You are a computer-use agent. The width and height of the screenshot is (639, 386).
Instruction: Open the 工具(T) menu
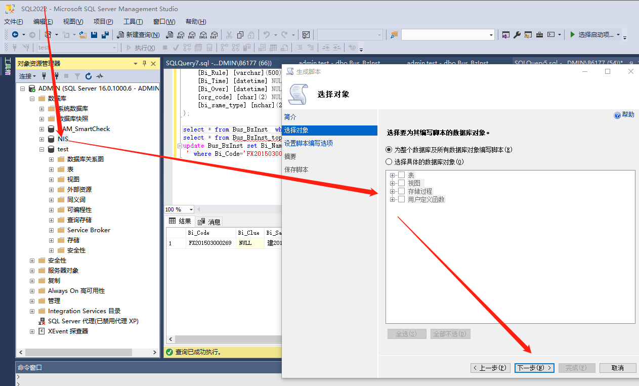(x=133, y=22)
